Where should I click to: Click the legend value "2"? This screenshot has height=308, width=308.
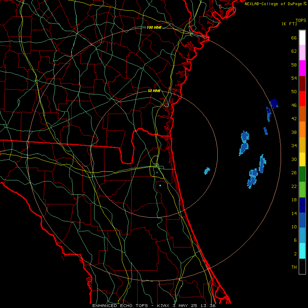pos(295,254)
